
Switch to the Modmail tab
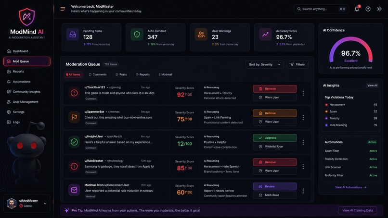165,74
